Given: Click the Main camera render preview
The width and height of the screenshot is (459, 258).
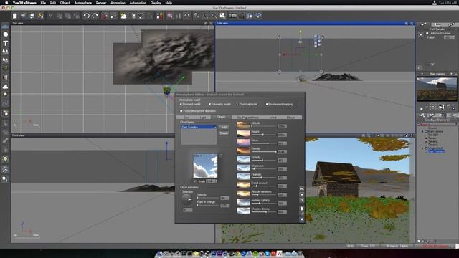Looking at the screenshot, I should [437, 89].
